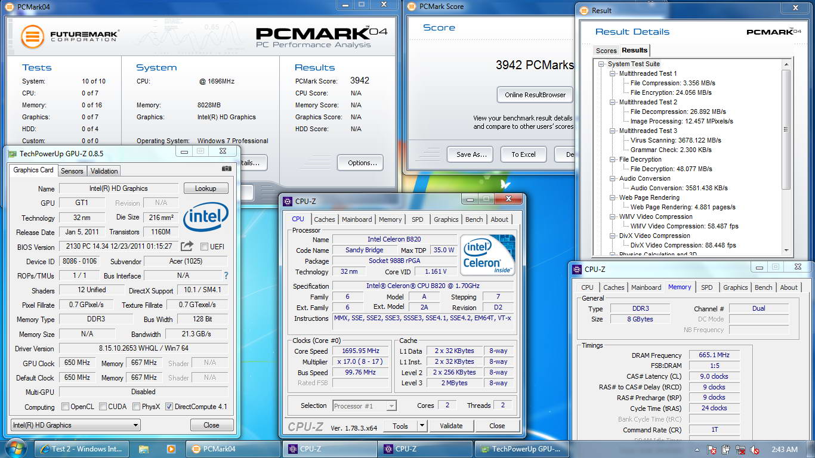The width and height of the screenshot is (815, 458).
Task: Click the BIOS version share/export icon in GPU-Z
Action: (187, 246)
